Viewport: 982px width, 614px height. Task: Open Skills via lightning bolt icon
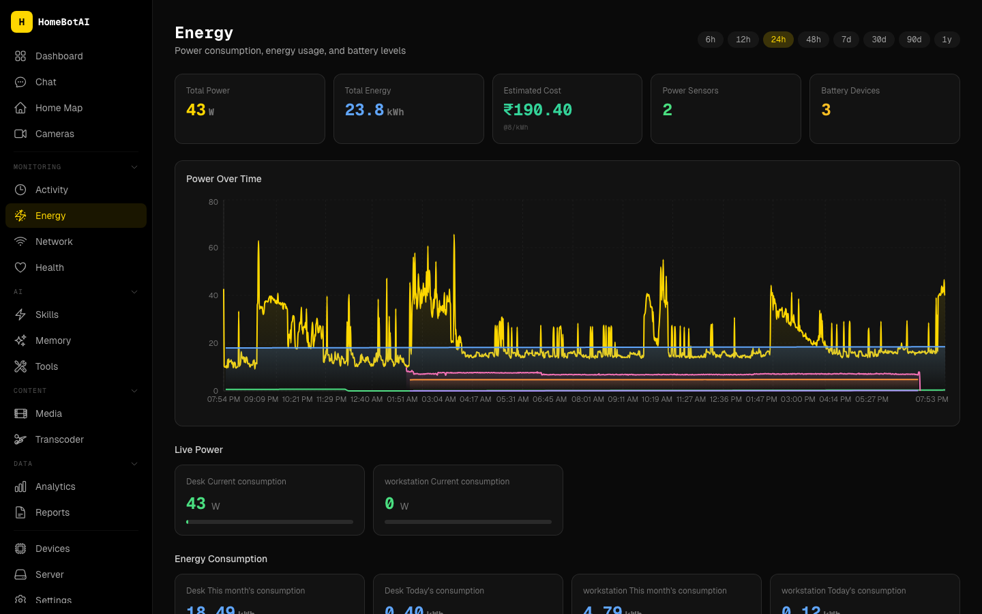20,315
